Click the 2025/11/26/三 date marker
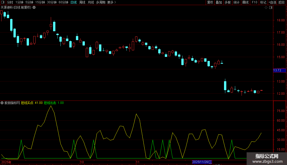Viewport: 287px width, 165px height. pyautogui.click(x=202, y=162)
